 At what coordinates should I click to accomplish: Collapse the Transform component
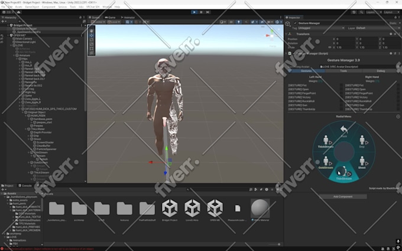tap(286, 34)
